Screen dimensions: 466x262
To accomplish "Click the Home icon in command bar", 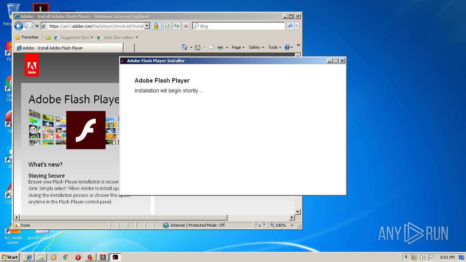I will pos(185,47).
